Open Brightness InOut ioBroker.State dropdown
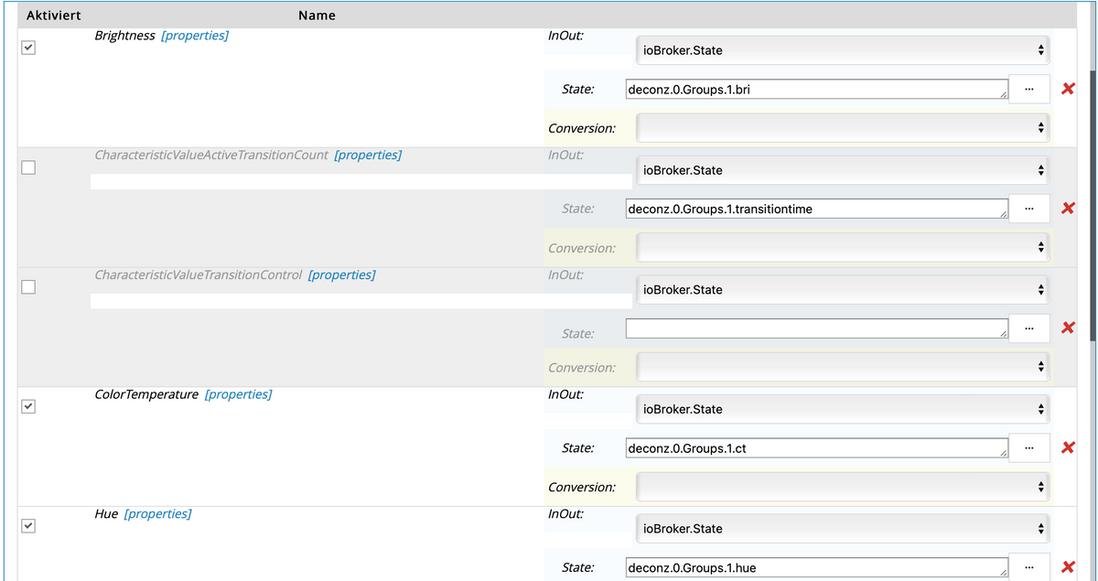Image resolution: width=1098 pixels, height=581 pixels. 842,50
